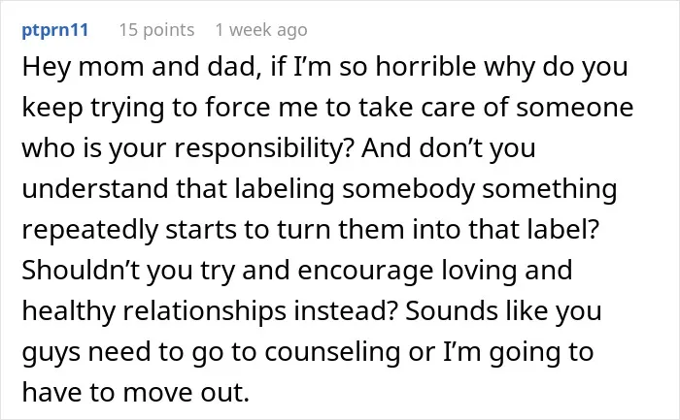Open the ptprn11 user profile link
680x420 pixels.
(x=55, y=30)
